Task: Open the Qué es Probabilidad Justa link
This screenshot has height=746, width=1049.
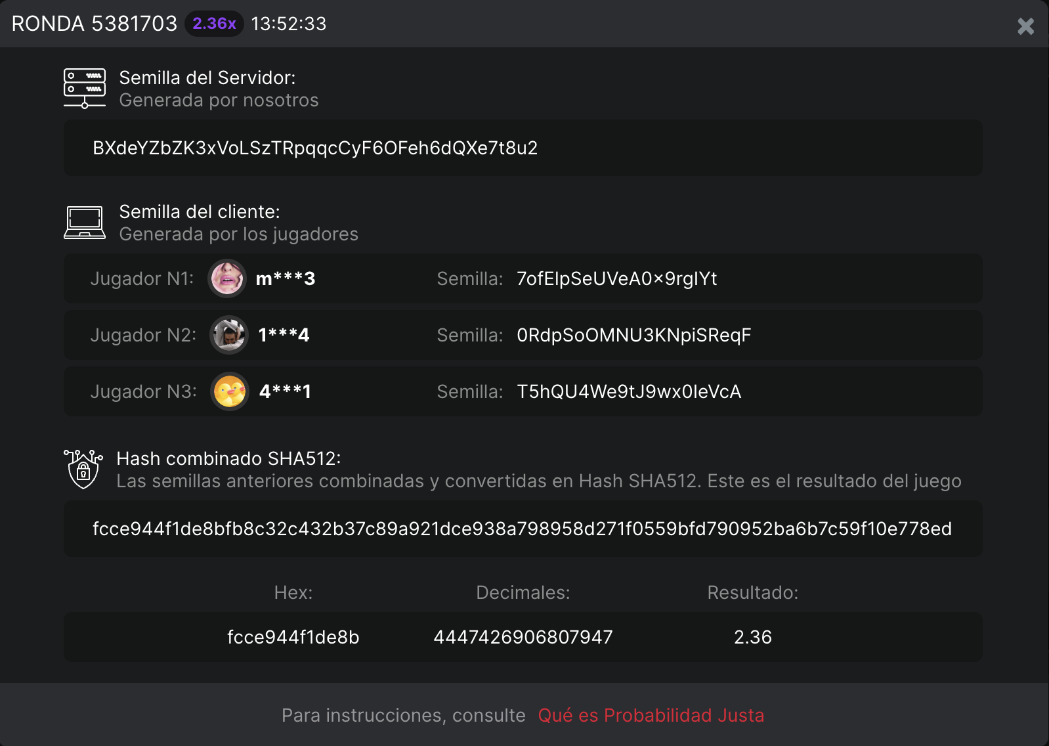Action: click(651, 715)
